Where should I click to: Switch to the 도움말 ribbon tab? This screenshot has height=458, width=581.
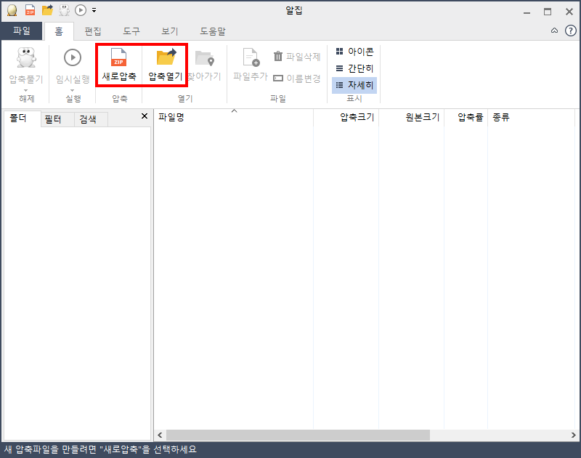coord(213,31)
